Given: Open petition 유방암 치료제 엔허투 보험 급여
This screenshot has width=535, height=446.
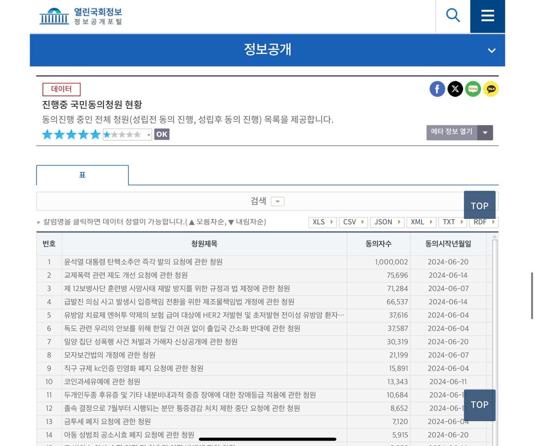Looking at the screenshot, I should click(204, 315).
